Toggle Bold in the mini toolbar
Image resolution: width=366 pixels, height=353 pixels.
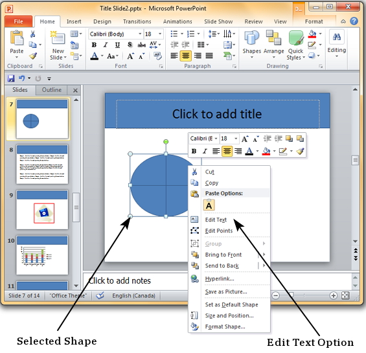click(194, 152)
